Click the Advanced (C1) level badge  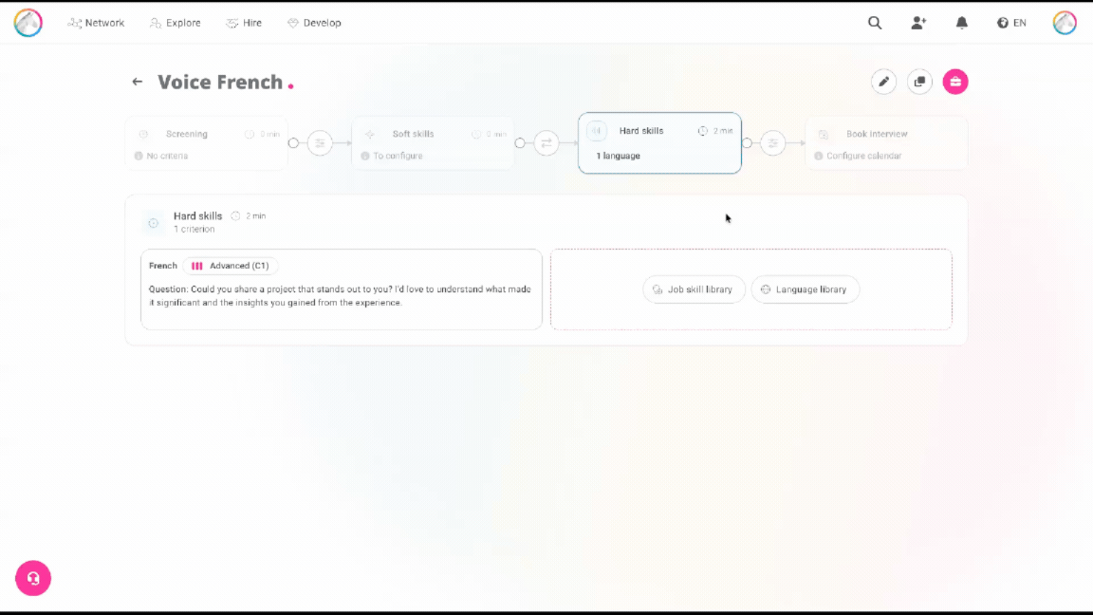pos(231,266)
